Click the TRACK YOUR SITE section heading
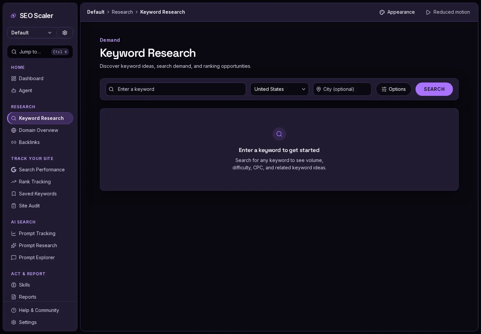This screenshot has height=334, width=481. (32, 159)
